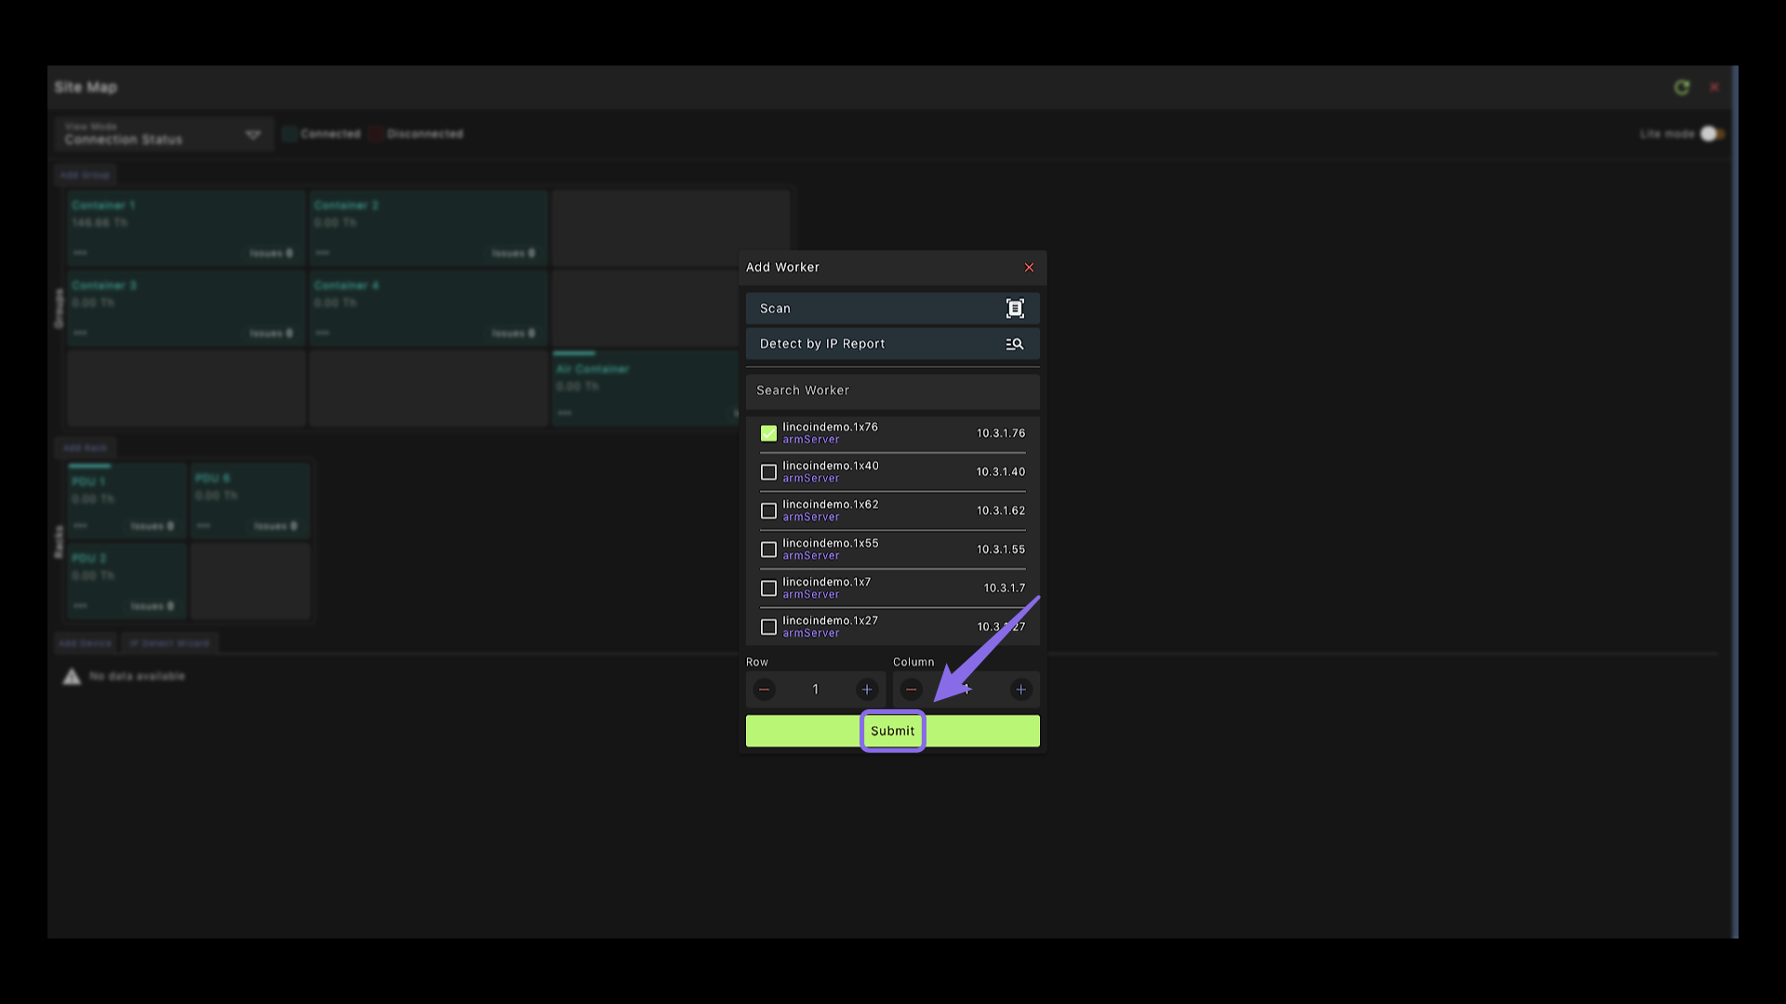Open Detect by IP Report
The width and height of the screenshot is (1786, 1004).
(x=892, y=344)
